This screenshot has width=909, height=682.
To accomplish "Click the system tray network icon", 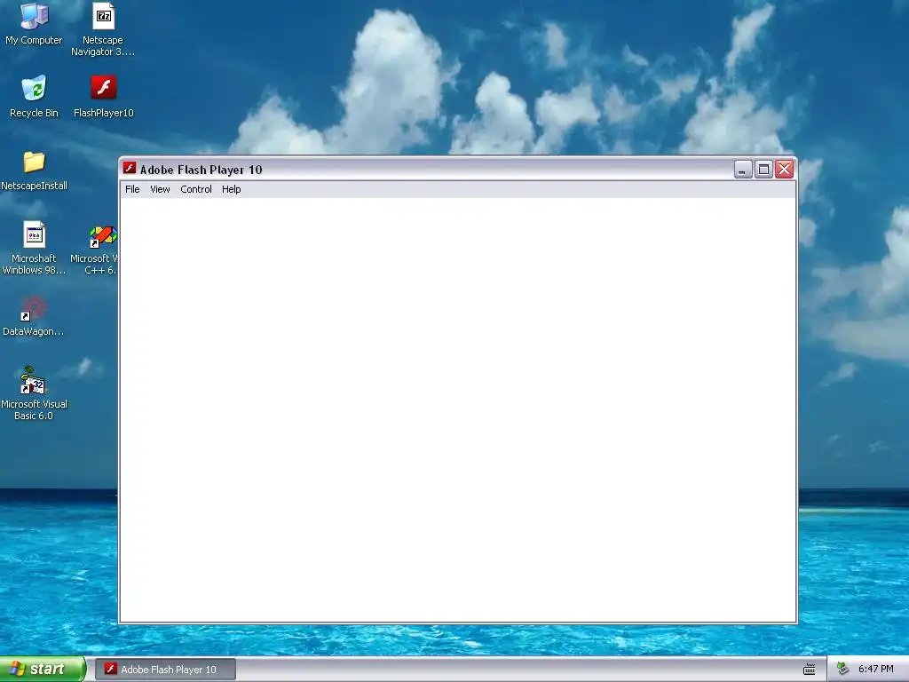I will coord(843,669).
